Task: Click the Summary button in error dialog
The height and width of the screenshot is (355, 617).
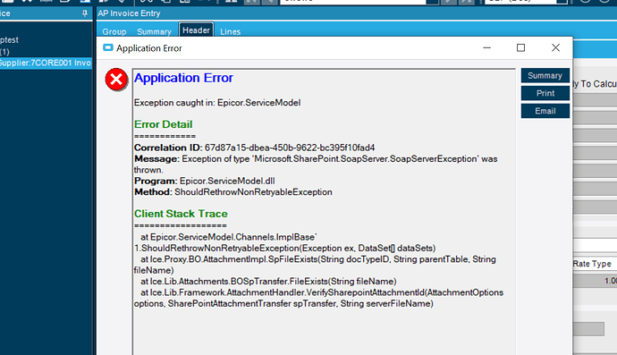Action: point(545,76)
